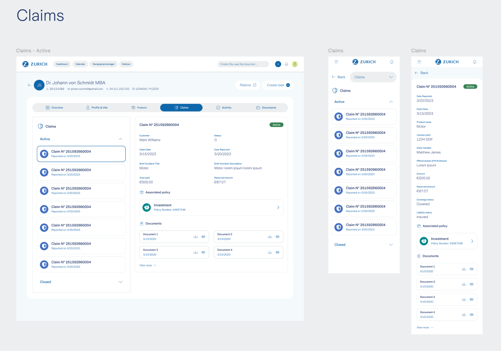Tap the bell in the mobile claims list frame
501x351 pixels.
pyautogui.click(x=392, y=62)
